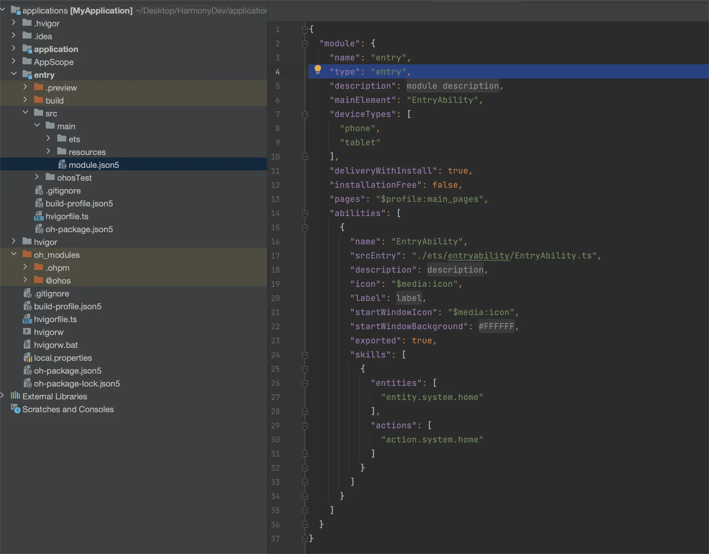
Task: Select the root oh-package.json5 file name
Action: [x=68, y=371]
